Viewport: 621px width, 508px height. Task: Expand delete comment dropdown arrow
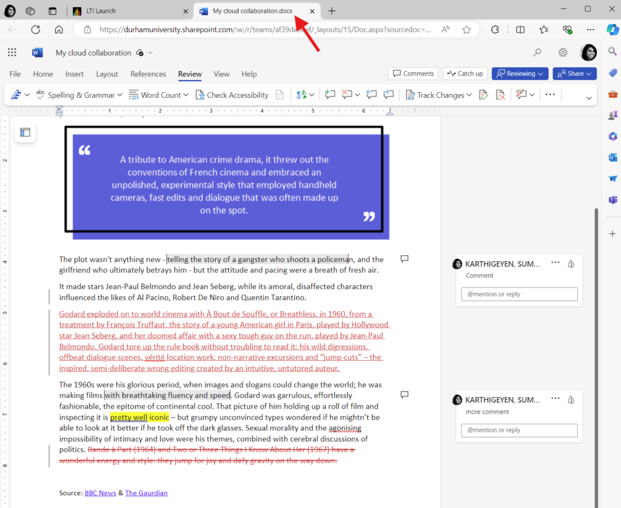coord(357,95)
